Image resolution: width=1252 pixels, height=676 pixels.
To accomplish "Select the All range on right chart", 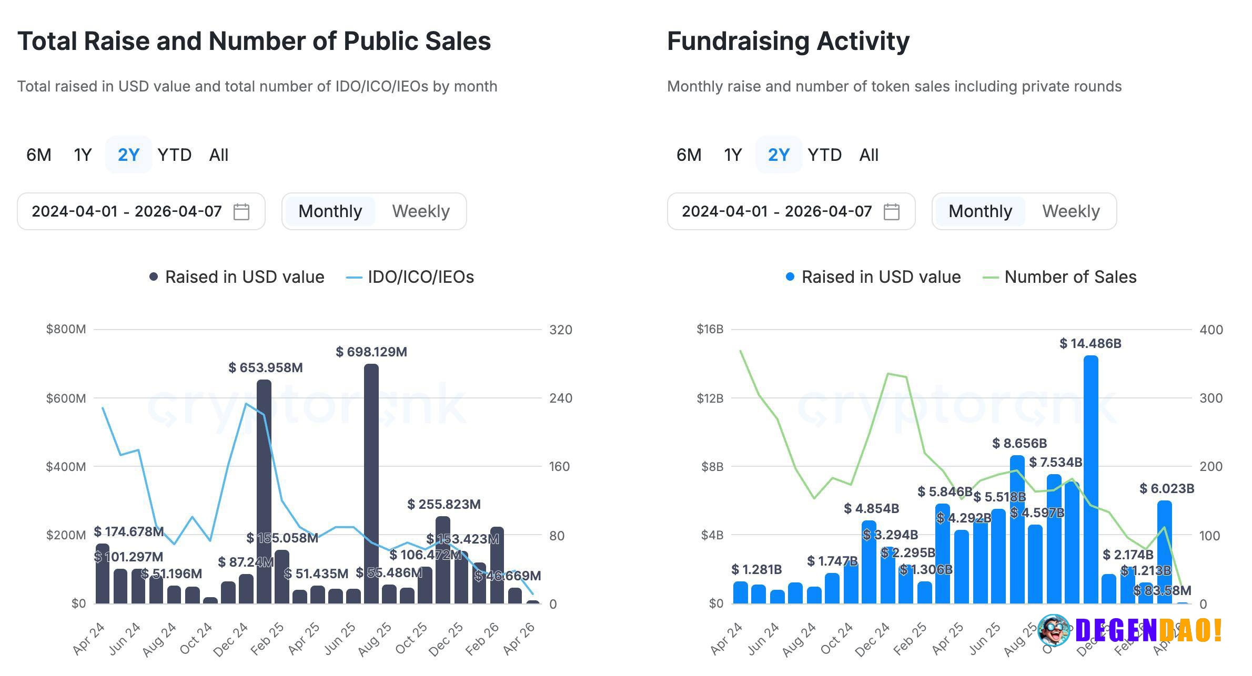I will pos(869,155).
